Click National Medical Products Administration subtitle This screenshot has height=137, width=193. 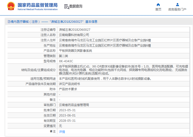[38, 9]
